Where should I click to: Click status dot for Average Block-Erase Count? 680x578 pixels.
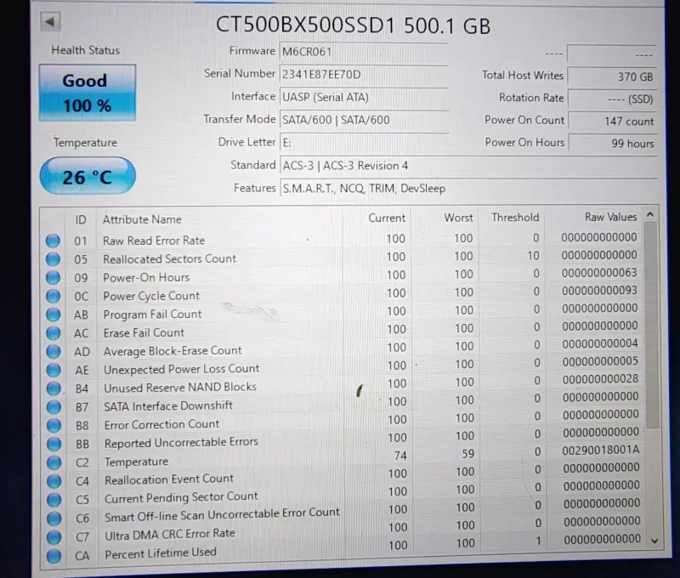coord(54,351)
